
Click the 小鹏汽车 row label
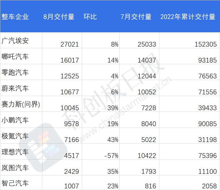pos(15,120)
